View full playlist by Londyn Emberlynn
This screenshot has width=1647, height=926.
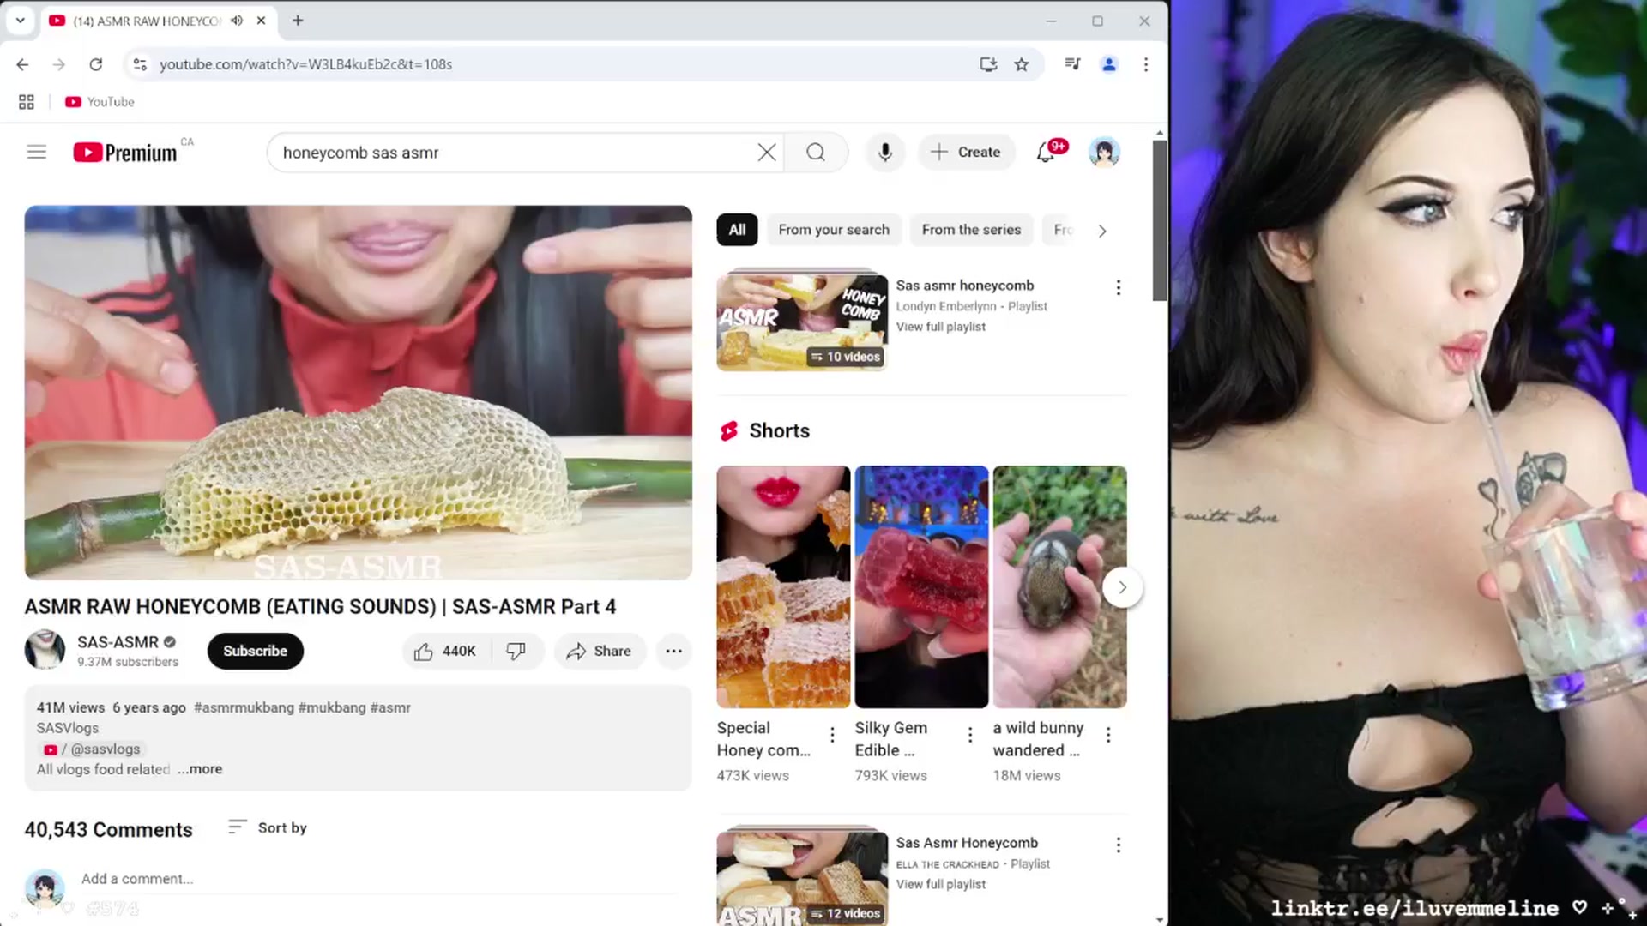940,327
